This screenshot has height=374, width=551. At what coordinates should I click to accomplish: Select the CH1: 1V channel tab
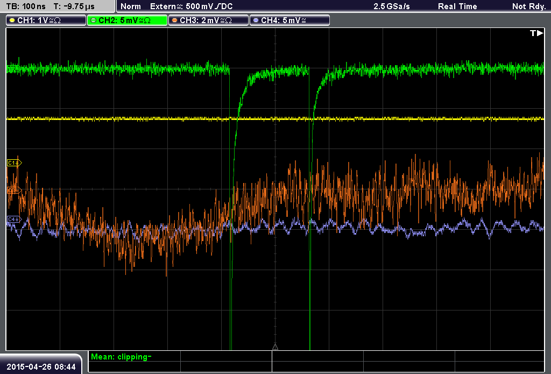click(46, 20)
